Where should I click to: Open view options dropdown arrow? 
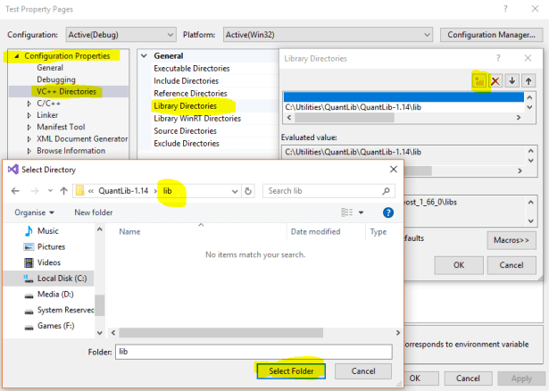pyautogui.click(x=361, y=212)
